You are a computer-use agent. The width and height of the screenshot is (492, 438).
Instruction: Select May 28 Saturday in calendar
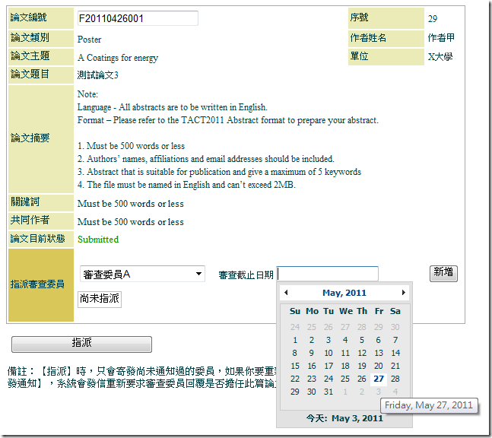[395, 379]
